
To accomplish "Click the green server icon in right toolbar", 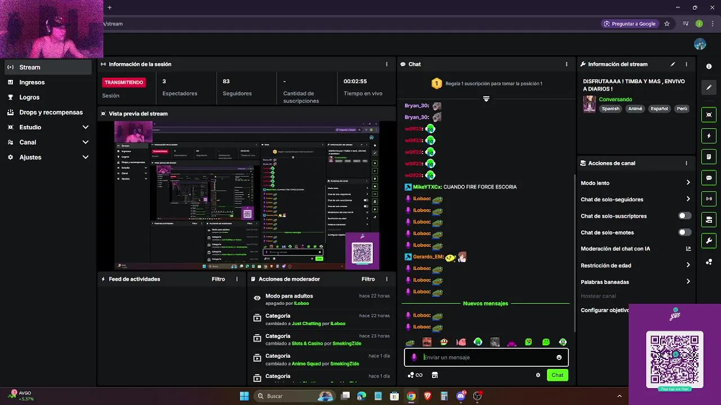I will click(x=709, y=219).
